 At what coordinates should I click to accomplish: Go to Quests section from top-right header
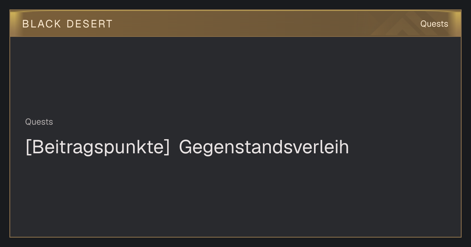pyautogui.click(x=434, y=24)
